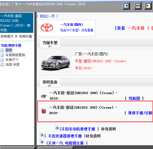This screenshot has height=149, width=153.
Task: Click 包含29个车型，点击查看 link
Action: tap(77, 30)
